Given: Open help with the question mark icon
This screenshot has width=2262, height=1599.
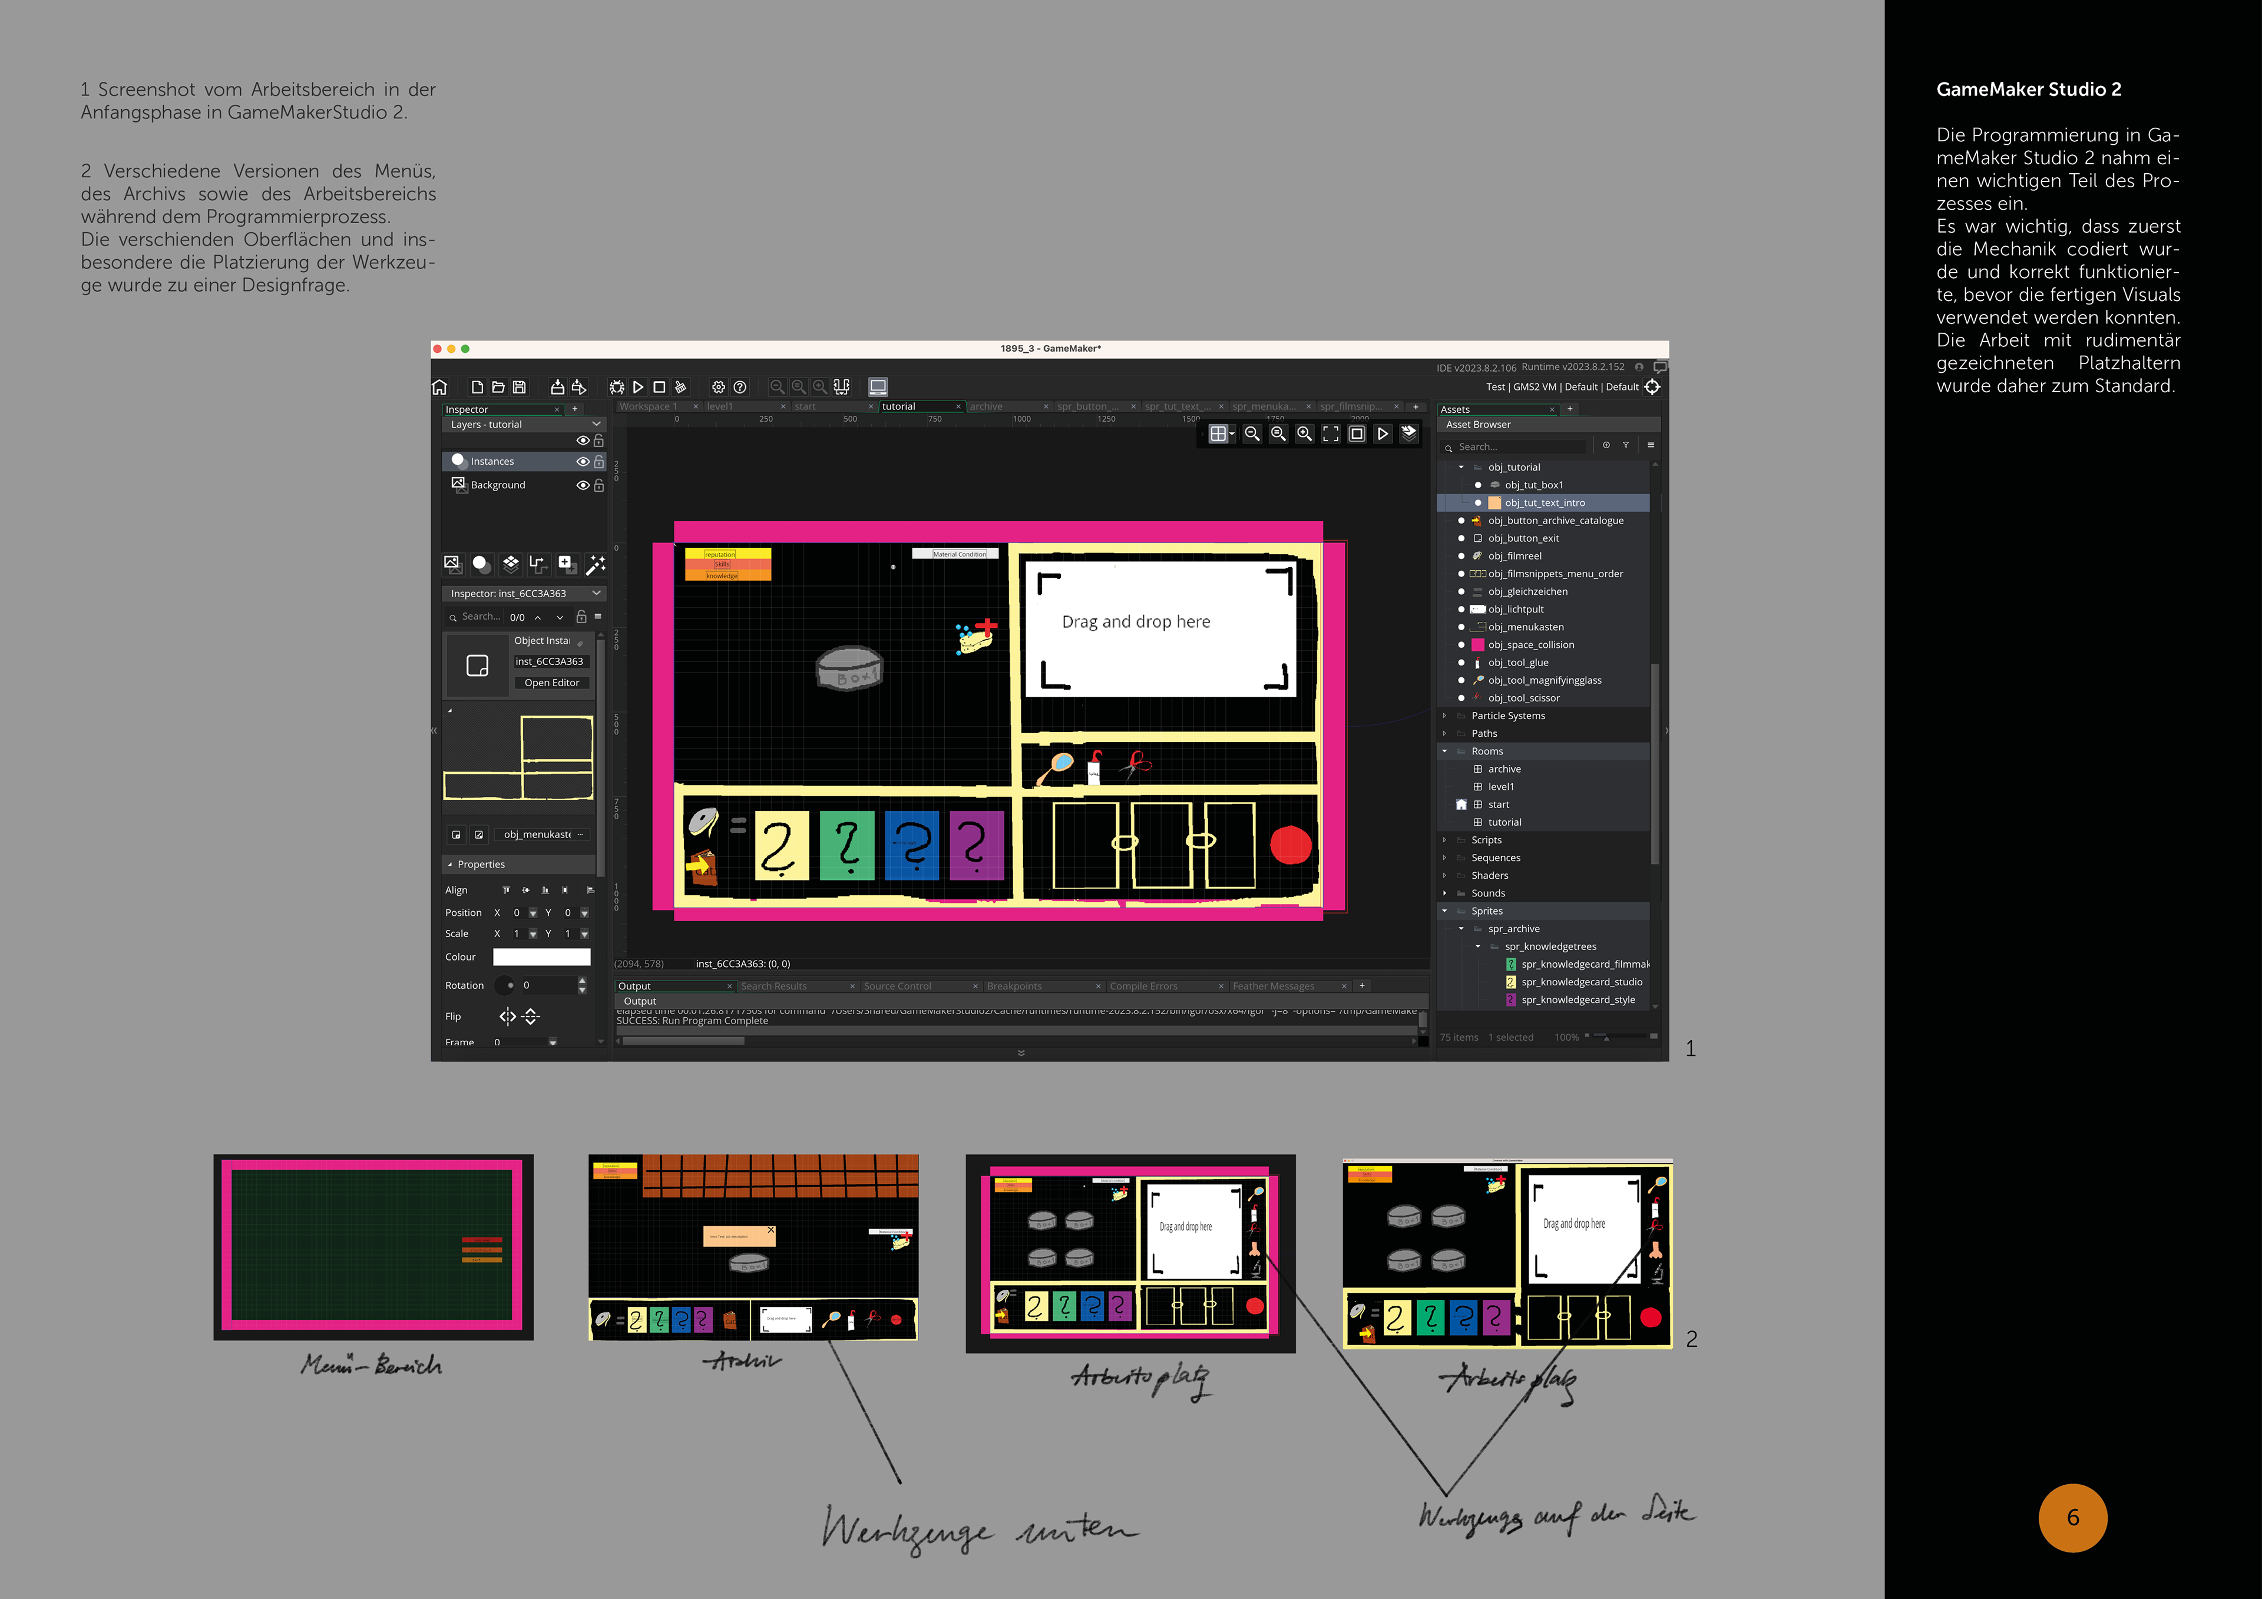Looking at the screenshot, I should pos(740,387).
